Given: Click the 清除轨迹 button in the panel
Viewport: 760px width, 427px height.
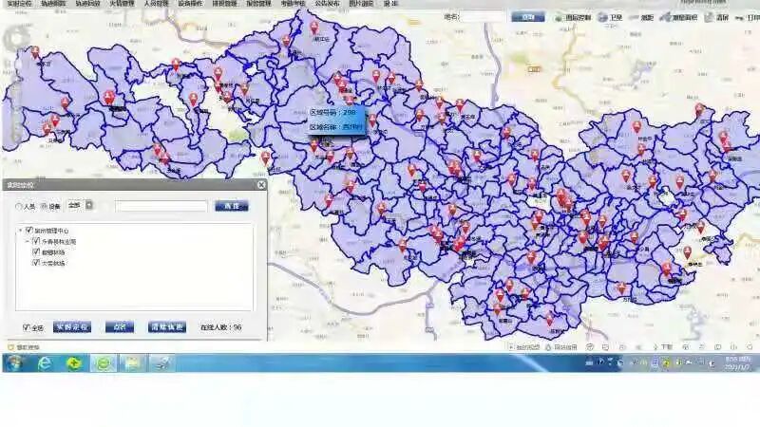Looking at the screenshot, I should coord(167,327).
